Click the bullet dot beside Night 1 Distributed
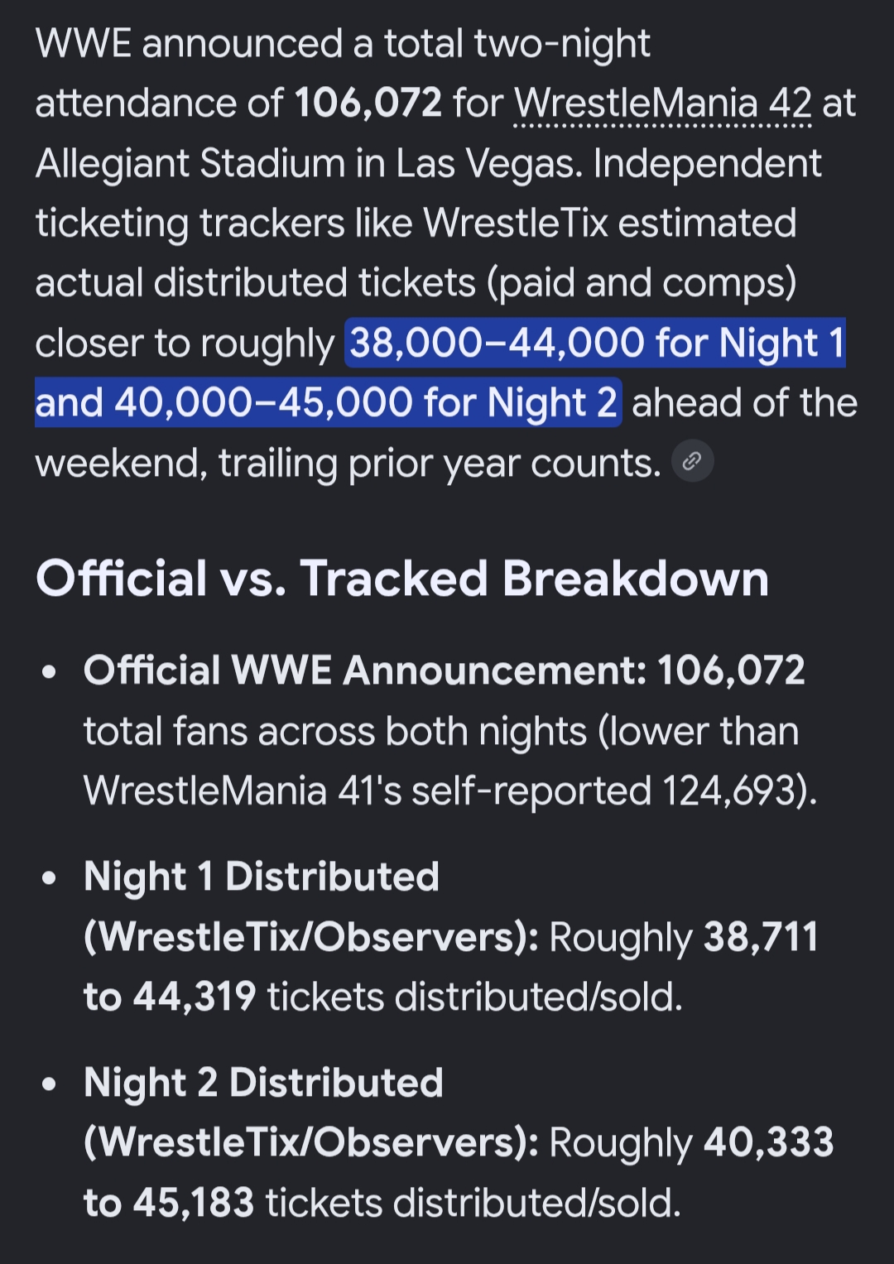894x1264 pixels. 50,877
